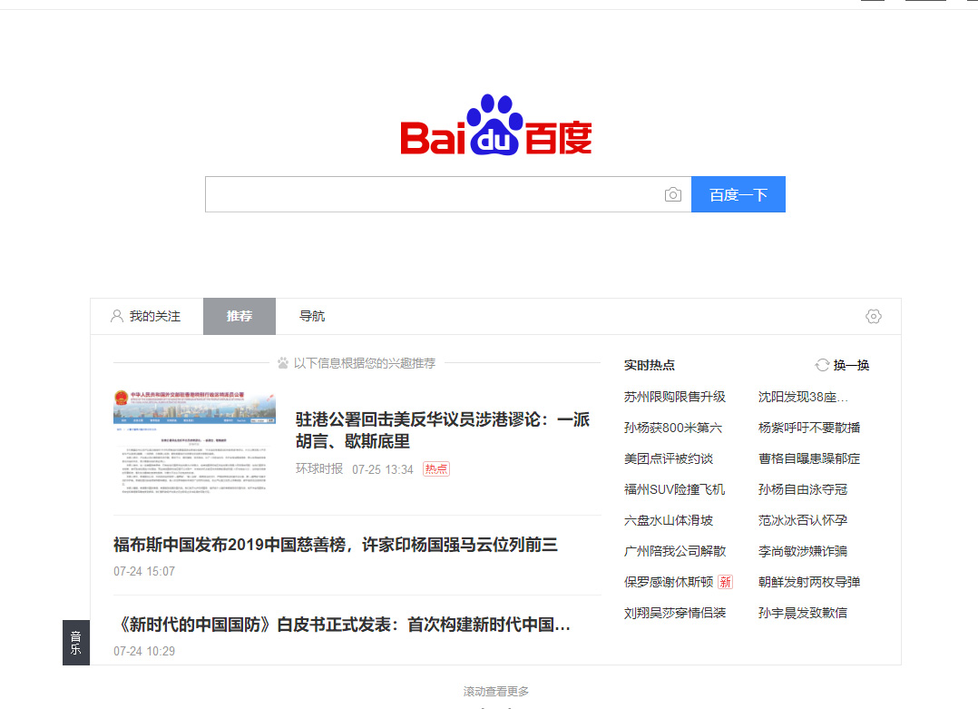Select hot topic 曹格自曝患躁郁症
The width and height of the screenshot is (978, 709).
809,458
